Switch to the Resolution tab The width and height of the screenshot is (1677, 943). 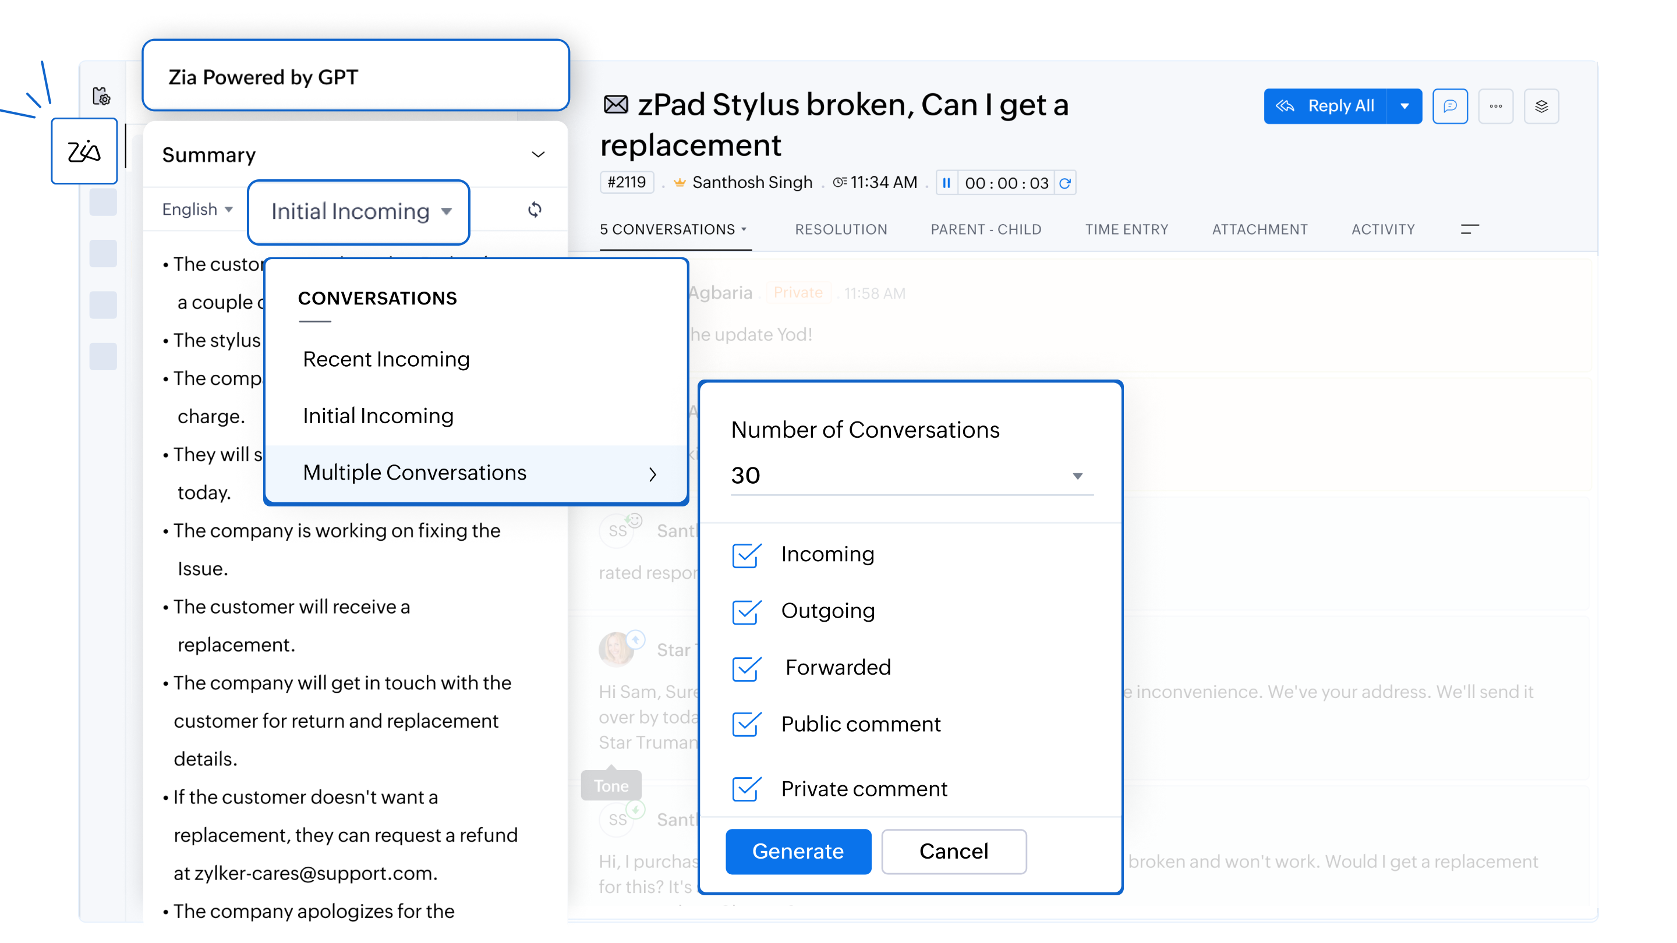[x=840, y=229]
